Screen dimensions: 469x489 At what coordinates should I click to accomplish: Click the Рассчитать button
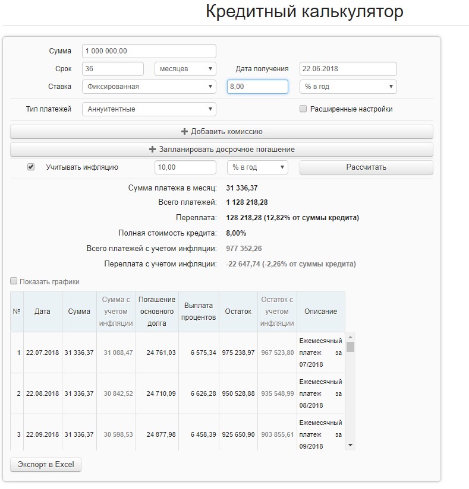pyautogui.click(x=366, y=167)
